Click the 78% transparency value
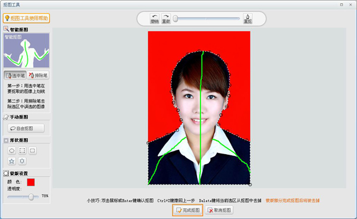The width and height of the screenshot is (357, 219). (45, 196)
